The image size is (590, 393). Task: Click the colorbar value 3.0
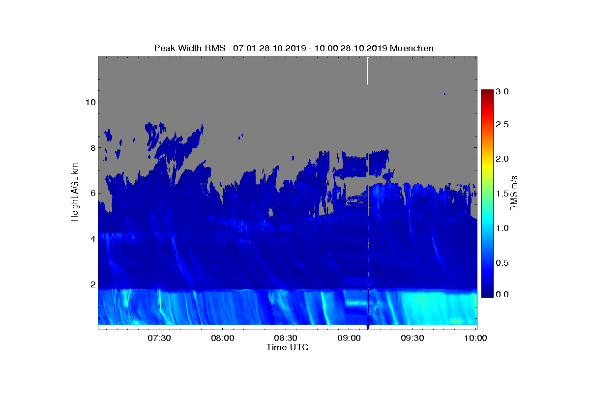point(502,92)
